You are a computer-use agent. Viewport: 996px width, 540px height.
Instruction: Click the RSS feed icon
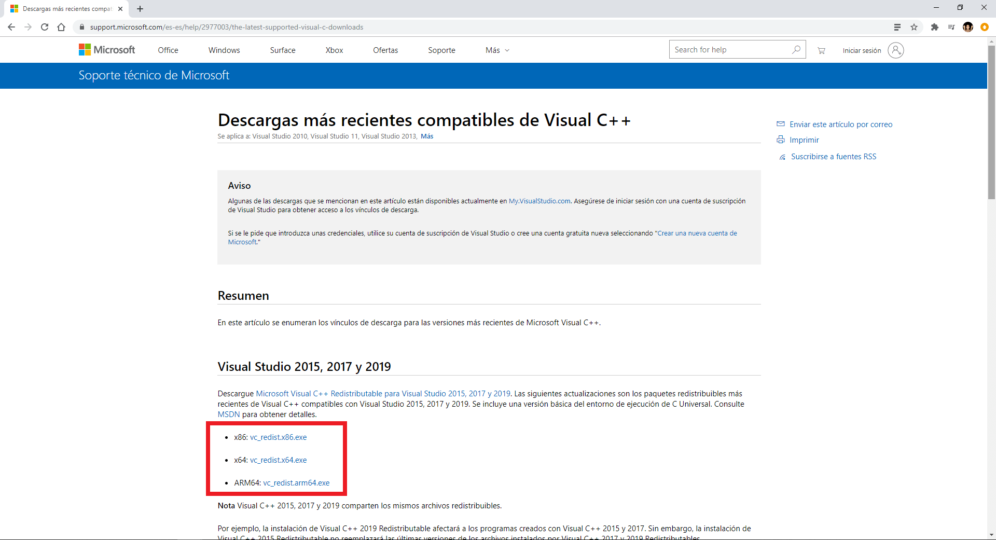(782, 157)
